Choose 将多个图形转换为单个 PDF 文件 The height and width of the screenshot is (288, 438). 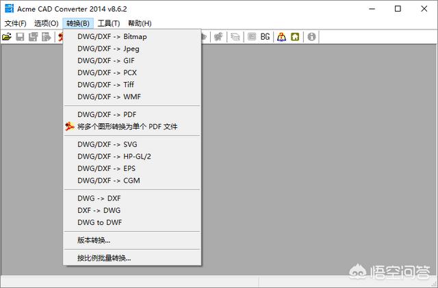coord(127,127)
